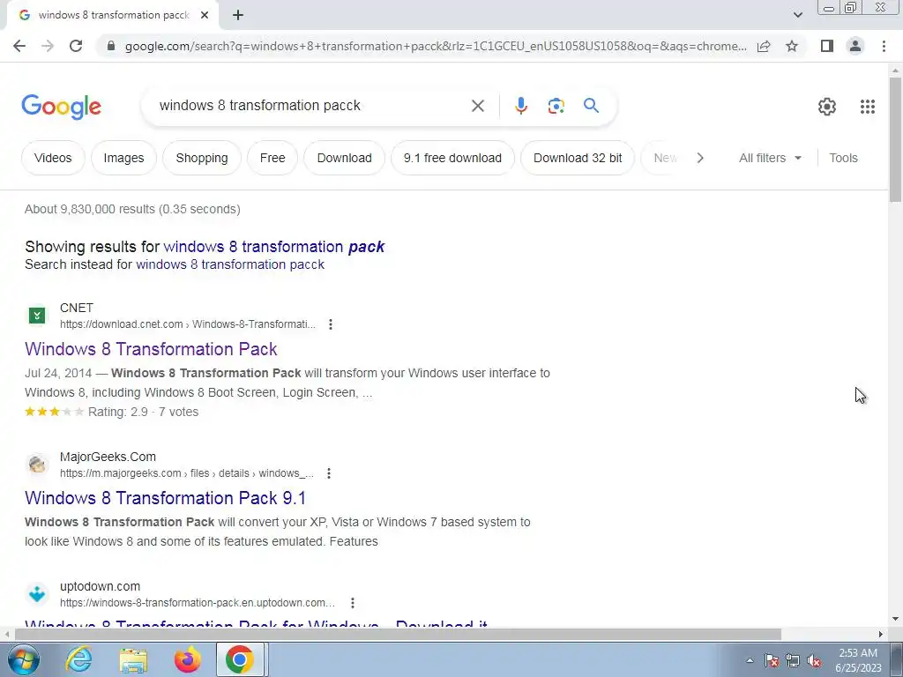Viewport: 903px width, 677px height.
Task: Open corrected query windows 8 transformation pack
Action: click(x=274, y=247)
